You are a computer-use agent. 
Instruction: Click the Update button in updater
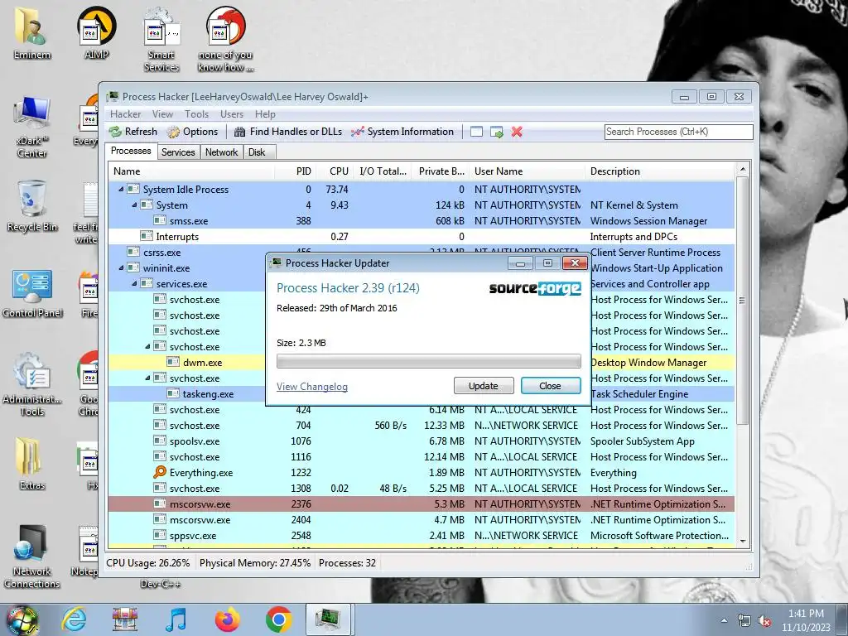point(484,386)
